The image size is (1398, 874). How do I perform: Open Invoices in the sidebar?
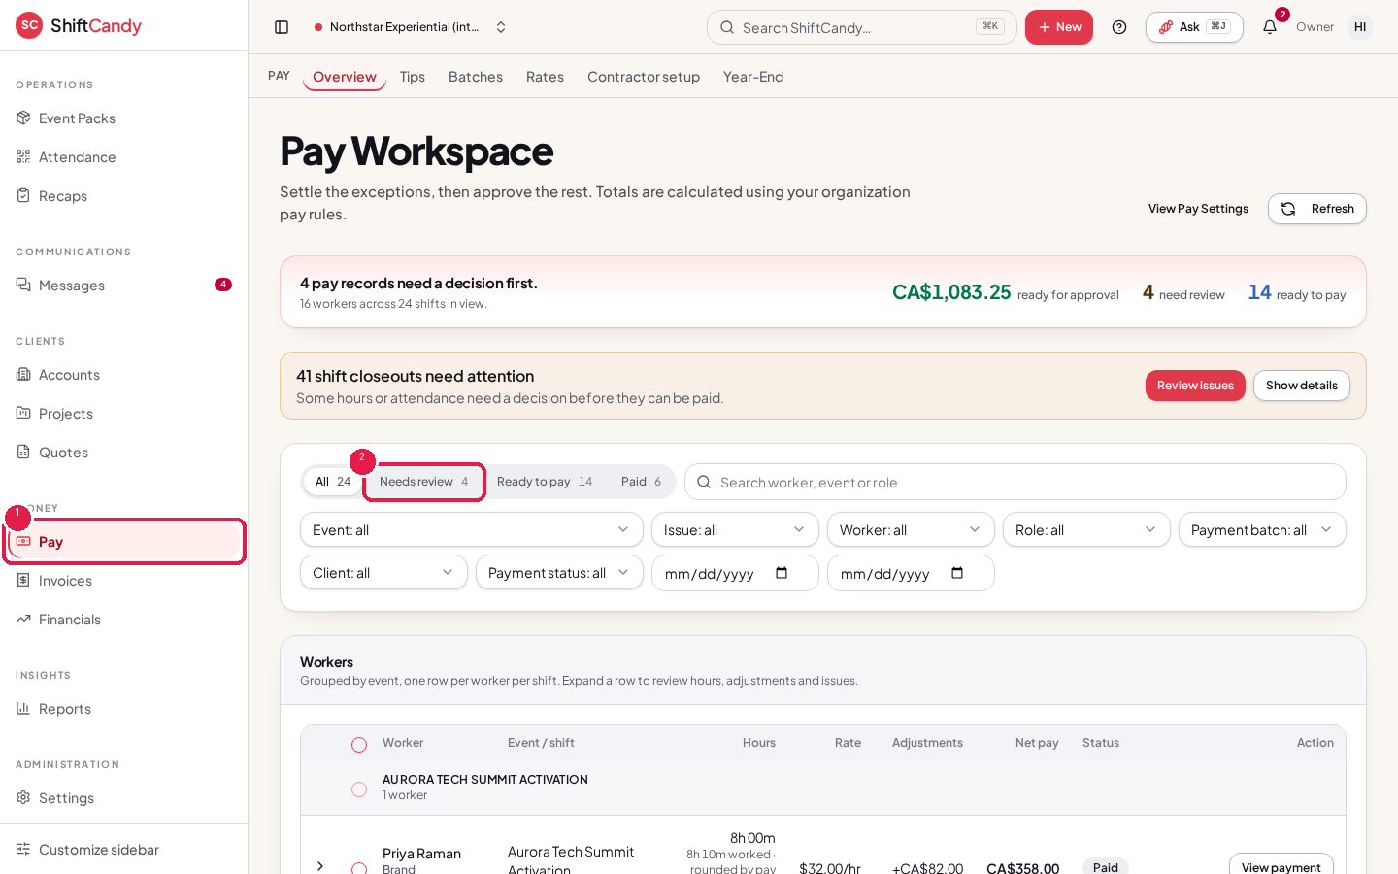coord(123,581)
